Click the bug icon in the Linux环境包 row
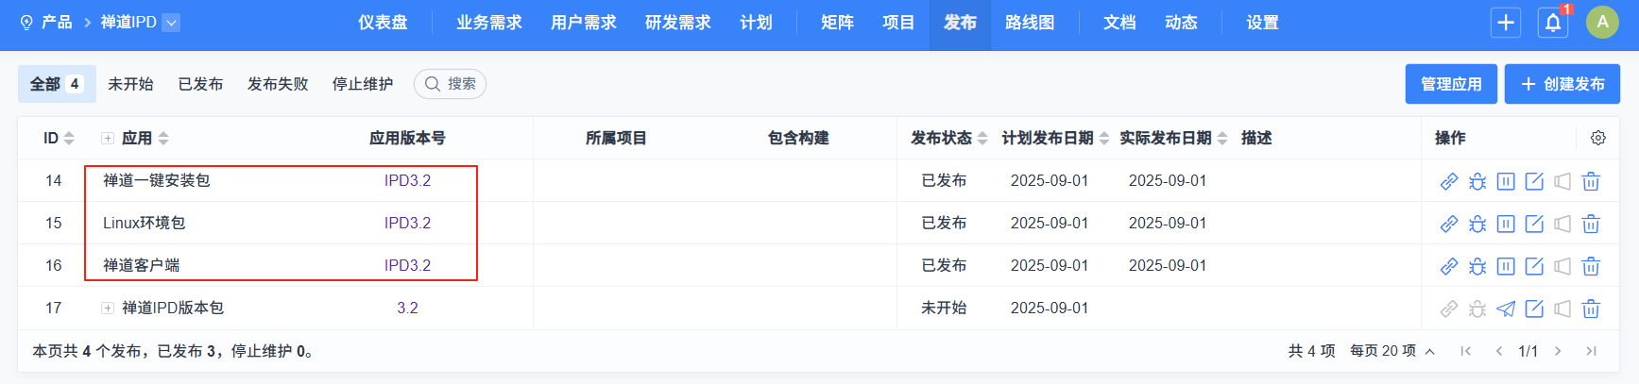The width and height of the screenshot is (1639, 384). tap(1477, 224)
